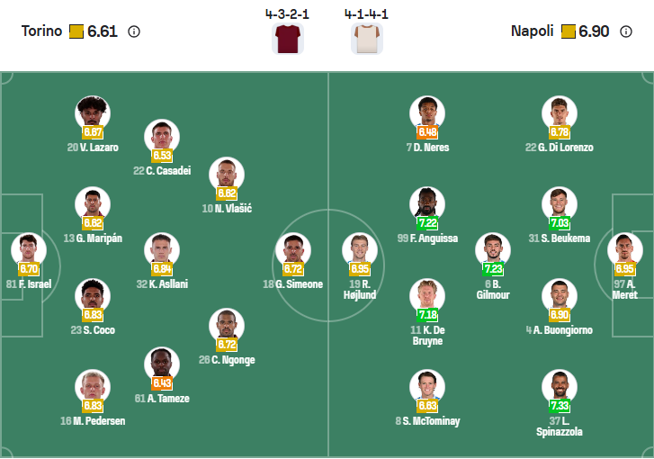Click A. Tameze's 6.43 rating badge
Image resolution: width=654 pixels, height=459 pixels.
pos(162,383)
